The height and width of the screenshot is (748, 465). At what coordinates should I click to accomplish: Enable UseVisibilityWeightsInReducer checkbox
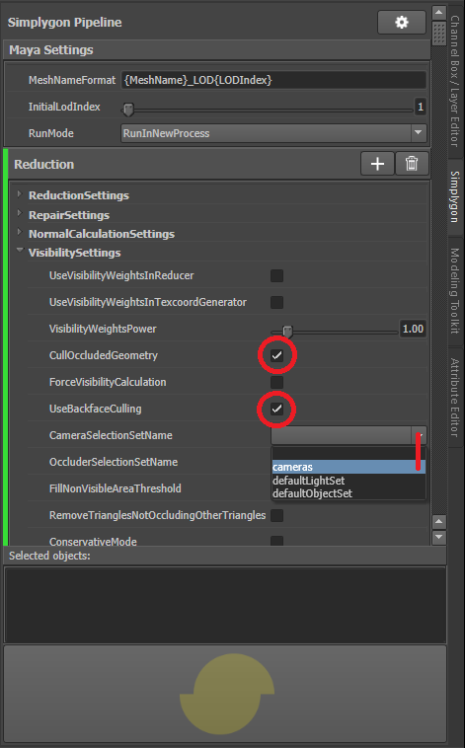pos(276,275)
